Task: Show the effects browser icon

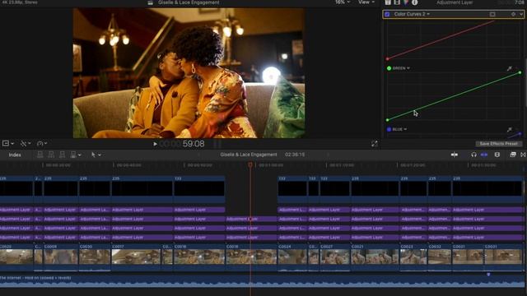Action: 513,155
